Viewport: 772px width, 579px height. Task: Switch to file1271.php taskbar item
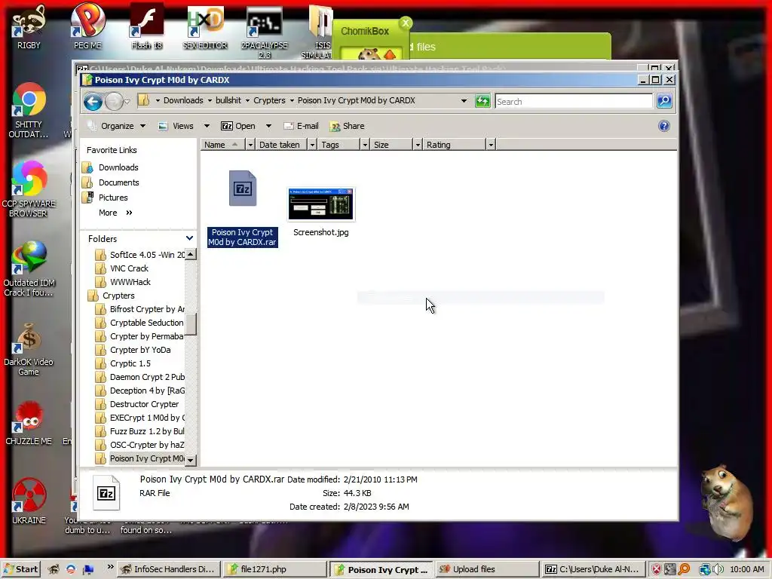click(x=274, y=569)
